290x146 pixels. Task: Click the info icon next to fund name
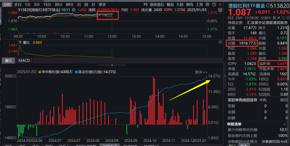(x=268, y=5)
